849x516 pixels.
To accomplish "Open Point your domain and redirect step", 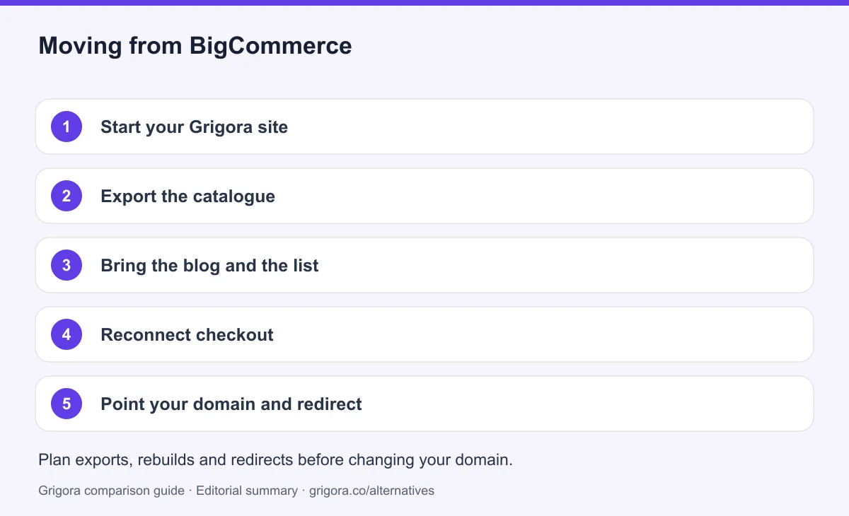I will pyautogui.click(x=231, y=404).
